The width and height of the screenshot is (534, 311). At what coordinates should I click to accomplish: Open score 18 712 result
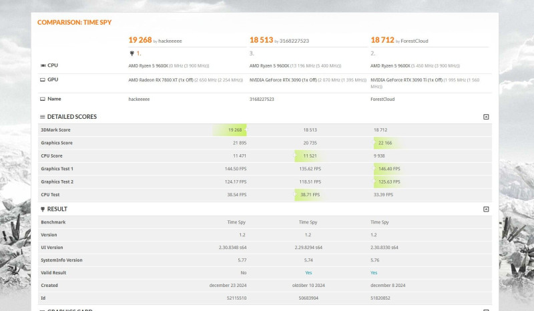tap(382, 40)
